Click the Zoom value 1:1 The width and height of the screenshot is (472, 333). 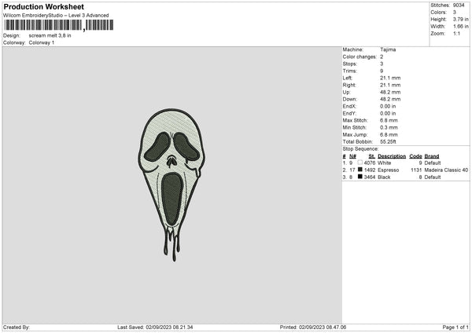[x=456, y=33]
